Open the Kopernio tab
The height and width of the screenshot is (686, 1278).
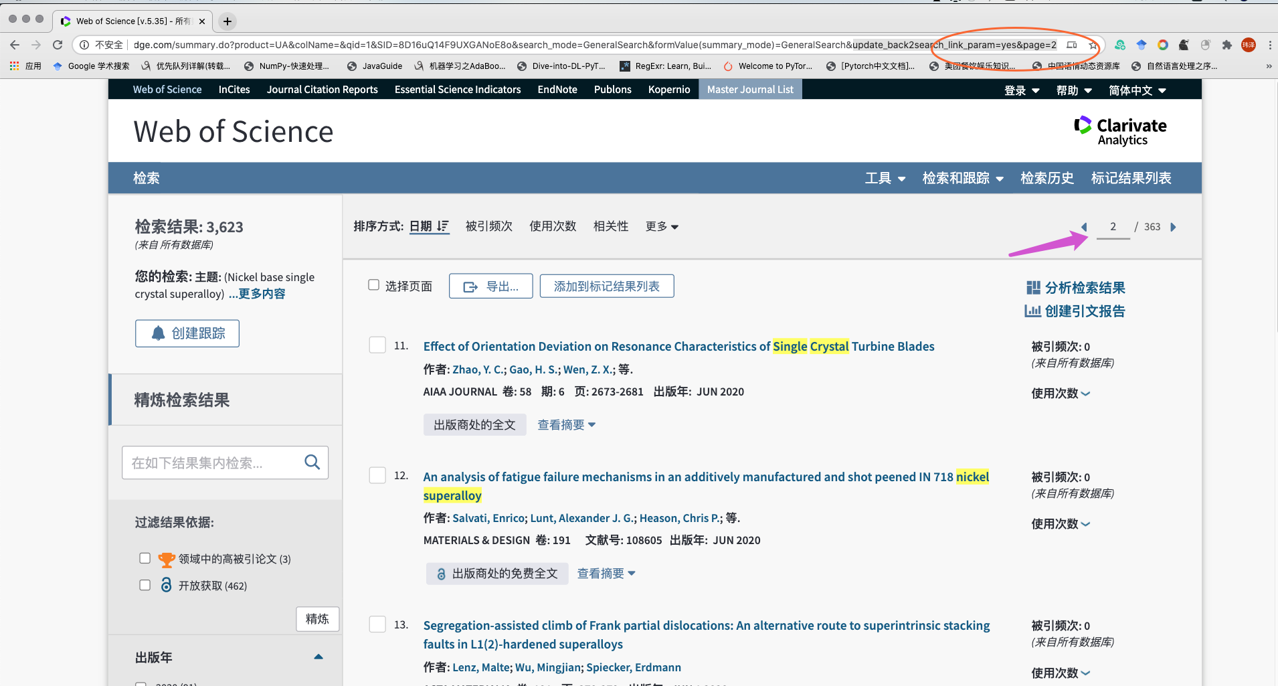click(x=669, y=90)
